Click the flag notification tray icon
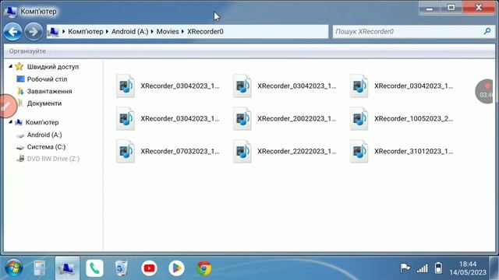Screen dimensions: 499x280 (405, 268)
